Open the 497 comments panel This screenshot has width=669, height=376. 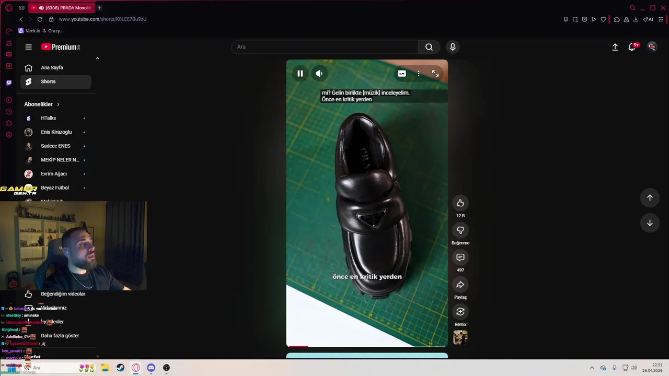[460, 257]
